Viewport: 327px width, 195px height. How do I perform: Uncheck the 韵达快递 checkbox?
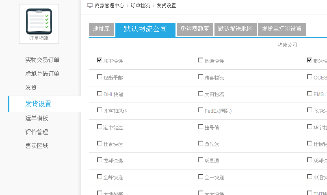(x=310, y=60)
